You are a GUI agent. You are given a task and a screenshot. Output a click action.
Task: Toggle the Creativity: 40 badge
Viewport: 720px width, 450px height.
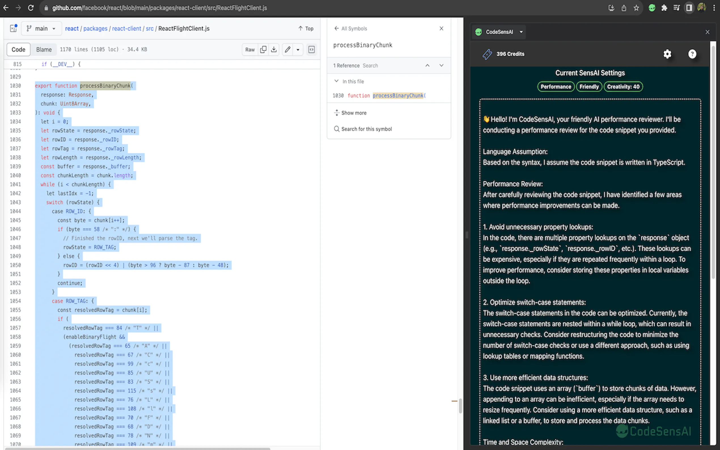[x=623, y=87]
